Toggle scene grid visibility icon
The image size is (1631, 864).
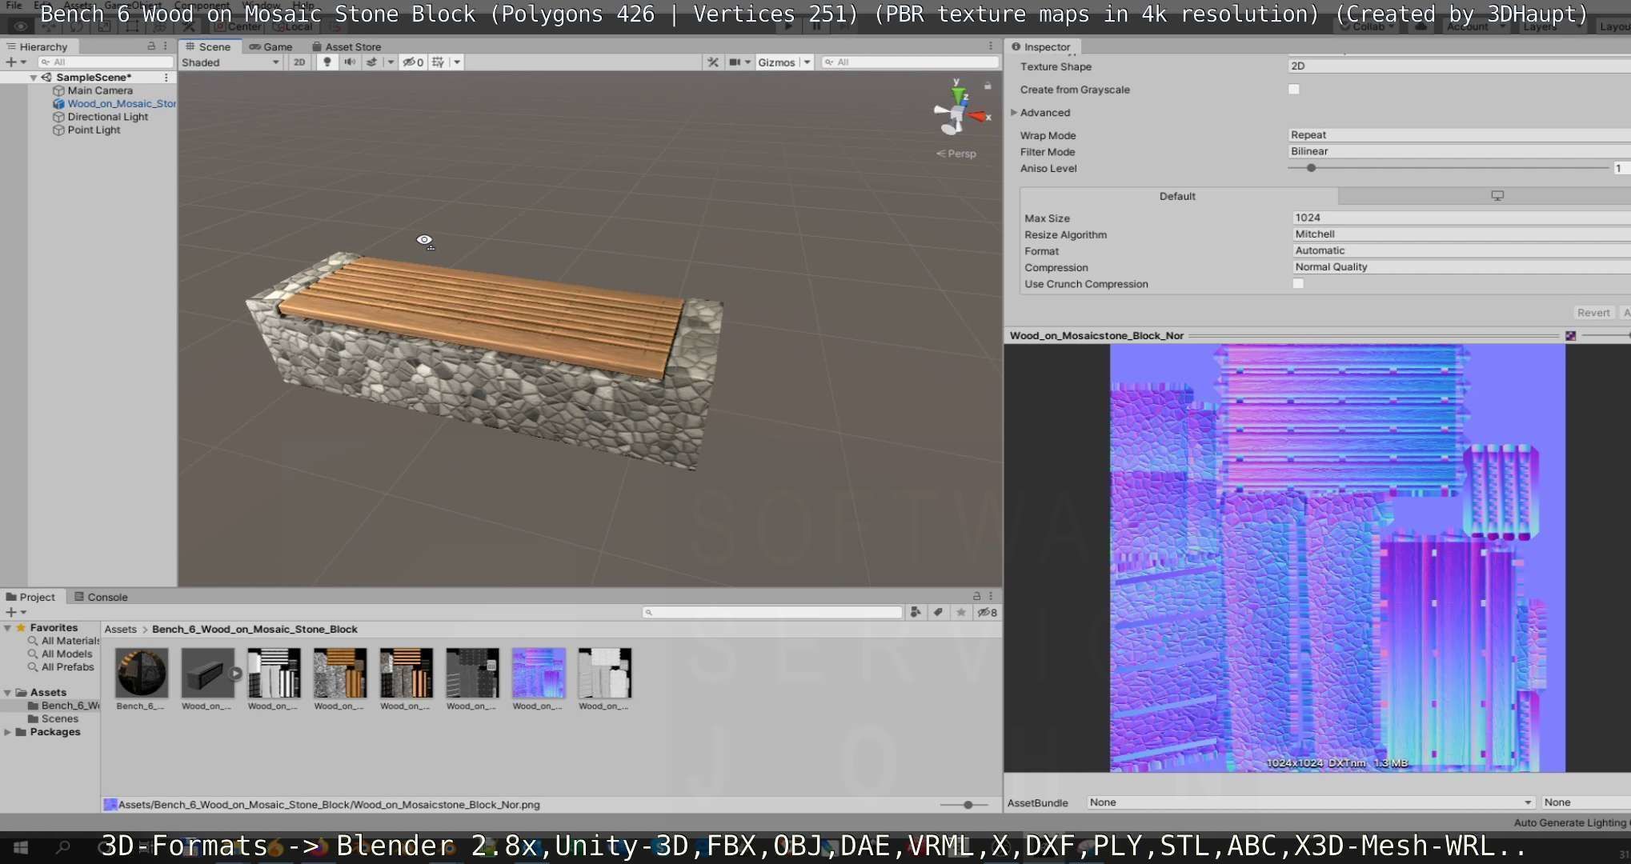point(438,62)
